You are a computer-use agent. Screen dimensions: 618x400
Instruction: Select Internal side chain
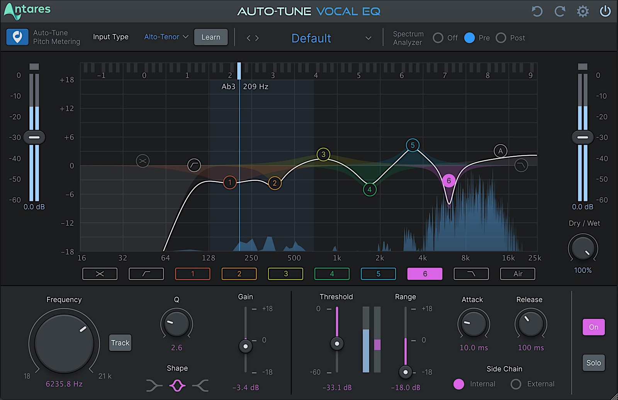[459, 384]
